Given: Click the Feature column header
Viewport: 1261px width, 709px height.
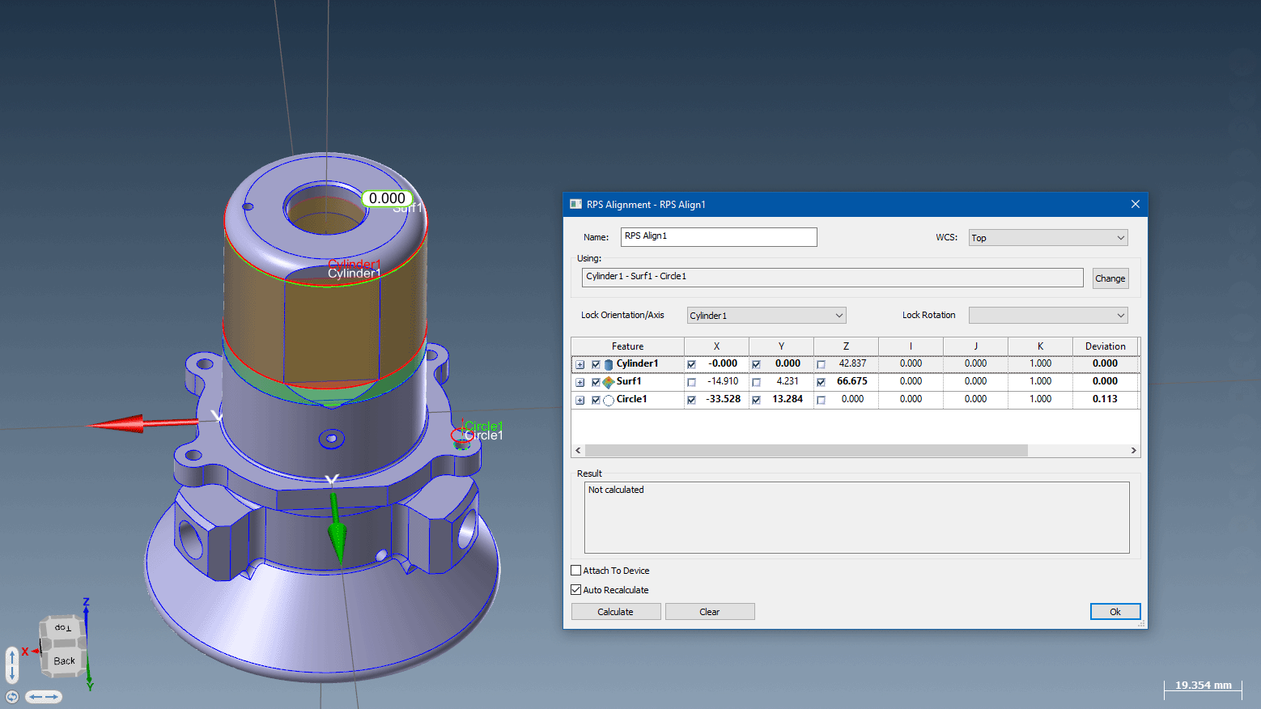Looking at the screenshot, I should pyautogui.click(x=627, y=346).
